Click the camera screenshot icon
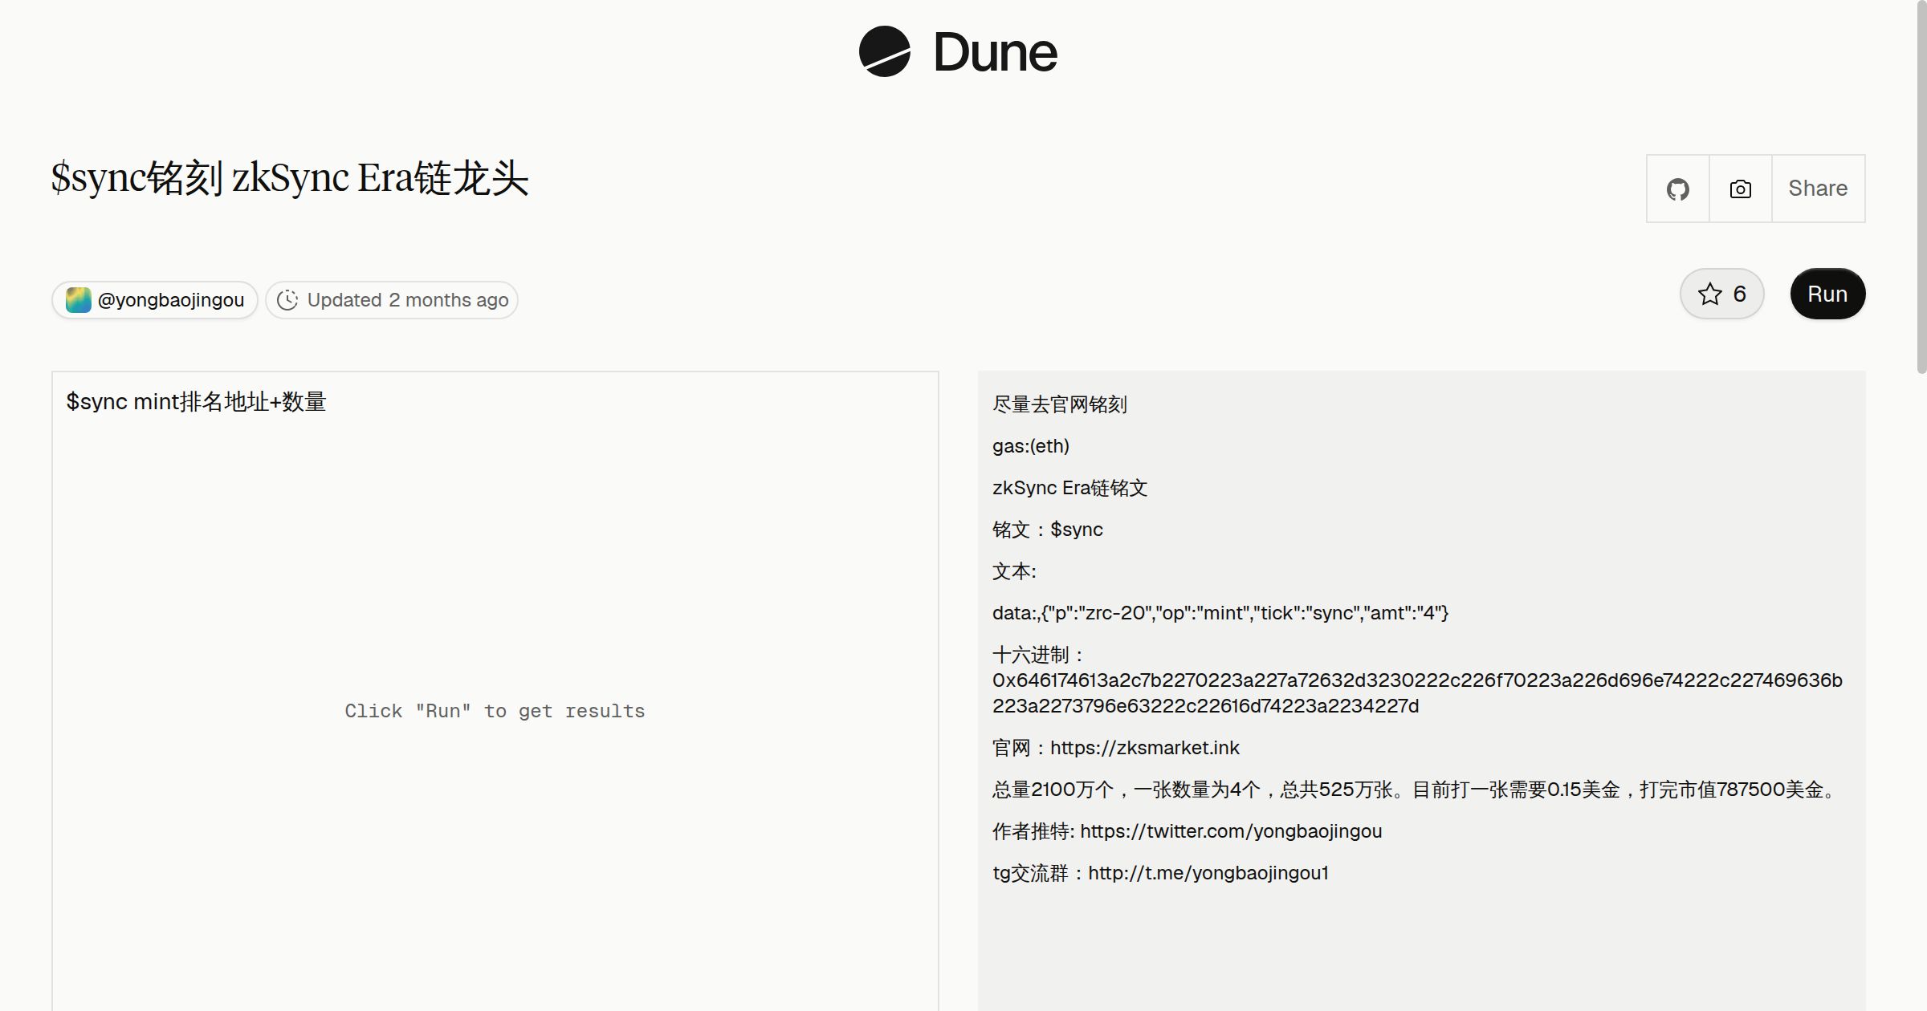The height and width of the screenshot is (1011, 1927). [1740, 189]
